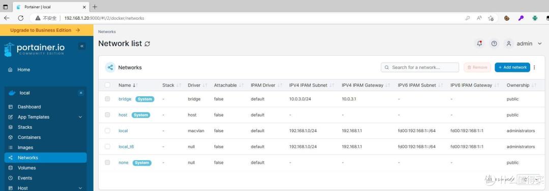Tick the none network checkbox

point(107,162)
